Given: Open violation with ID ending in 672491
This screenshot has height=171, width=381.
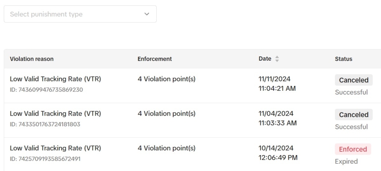Looking at the screenshot, I should point(55,148).
